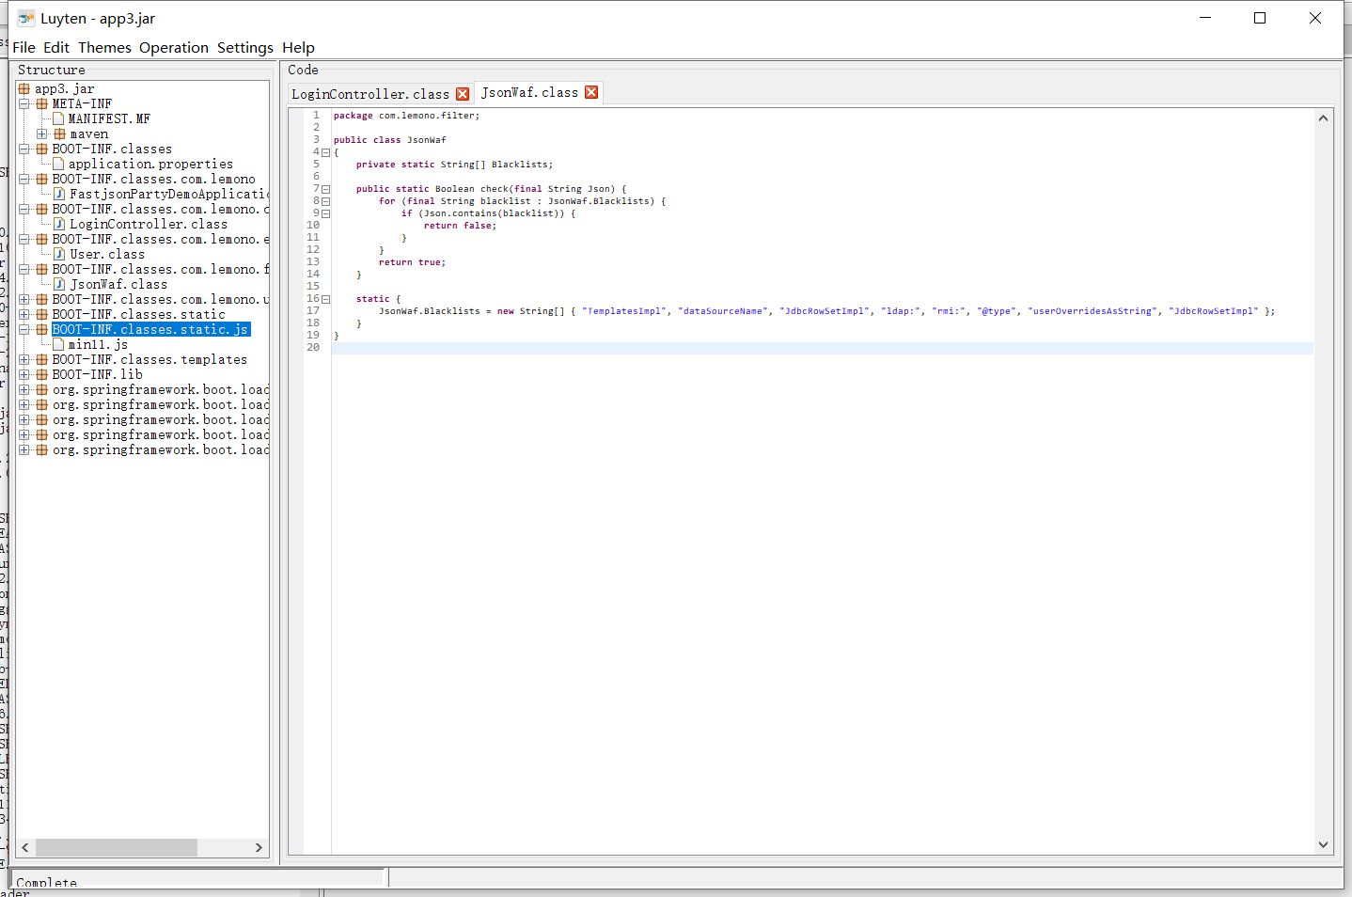This screenshot has height=897, width=1352.
Task: Click the META-INF package icon
Action: click(x=42, y=103)
